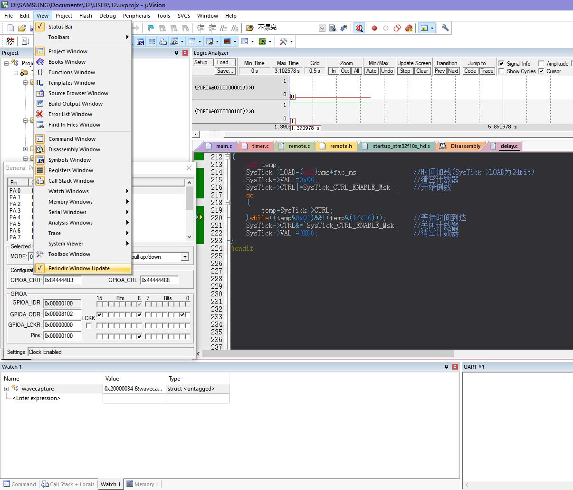Click logic analyzer scroll-left arrow
Image resolution: width=573 pixels, height=490 pixels.
tap(195, 135)
